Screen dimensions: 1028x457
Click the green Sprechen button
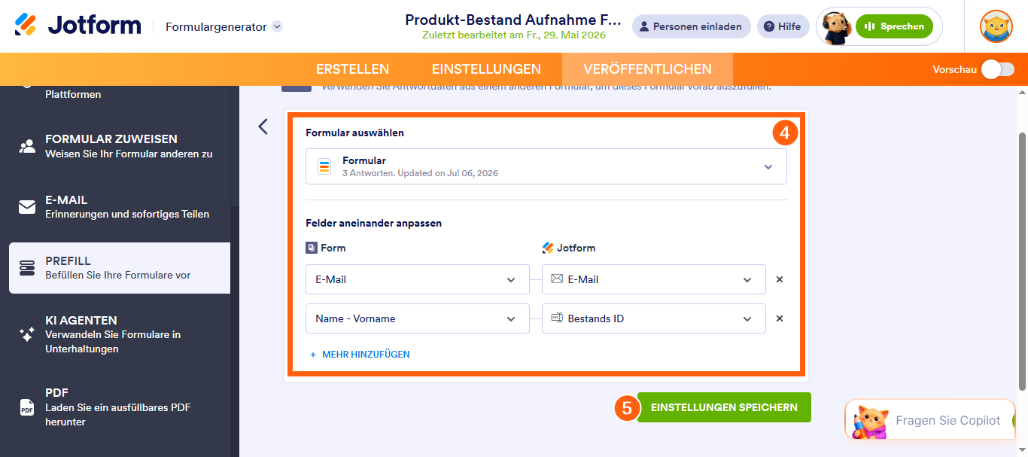pos(894,26)
